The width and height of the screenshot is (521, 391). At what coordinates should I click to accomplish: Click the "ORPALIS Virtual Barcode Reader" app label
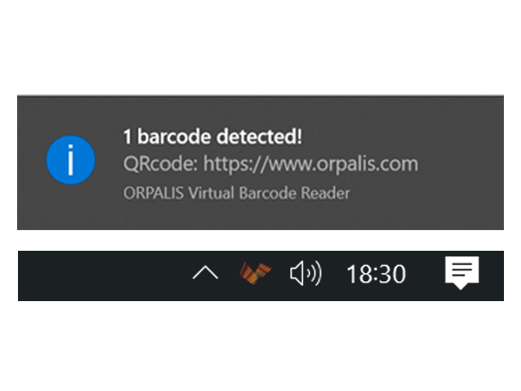[236, 193]
